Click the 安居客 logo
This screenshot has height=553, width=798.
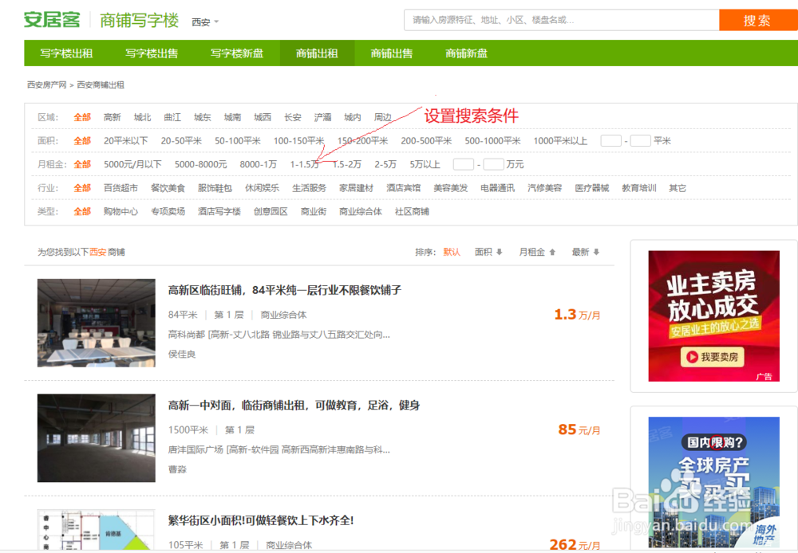click(52, 21)
